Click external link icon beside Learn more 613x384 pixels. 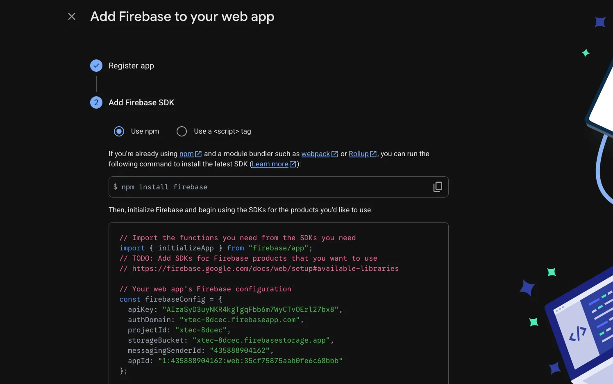tap(293, 164)
